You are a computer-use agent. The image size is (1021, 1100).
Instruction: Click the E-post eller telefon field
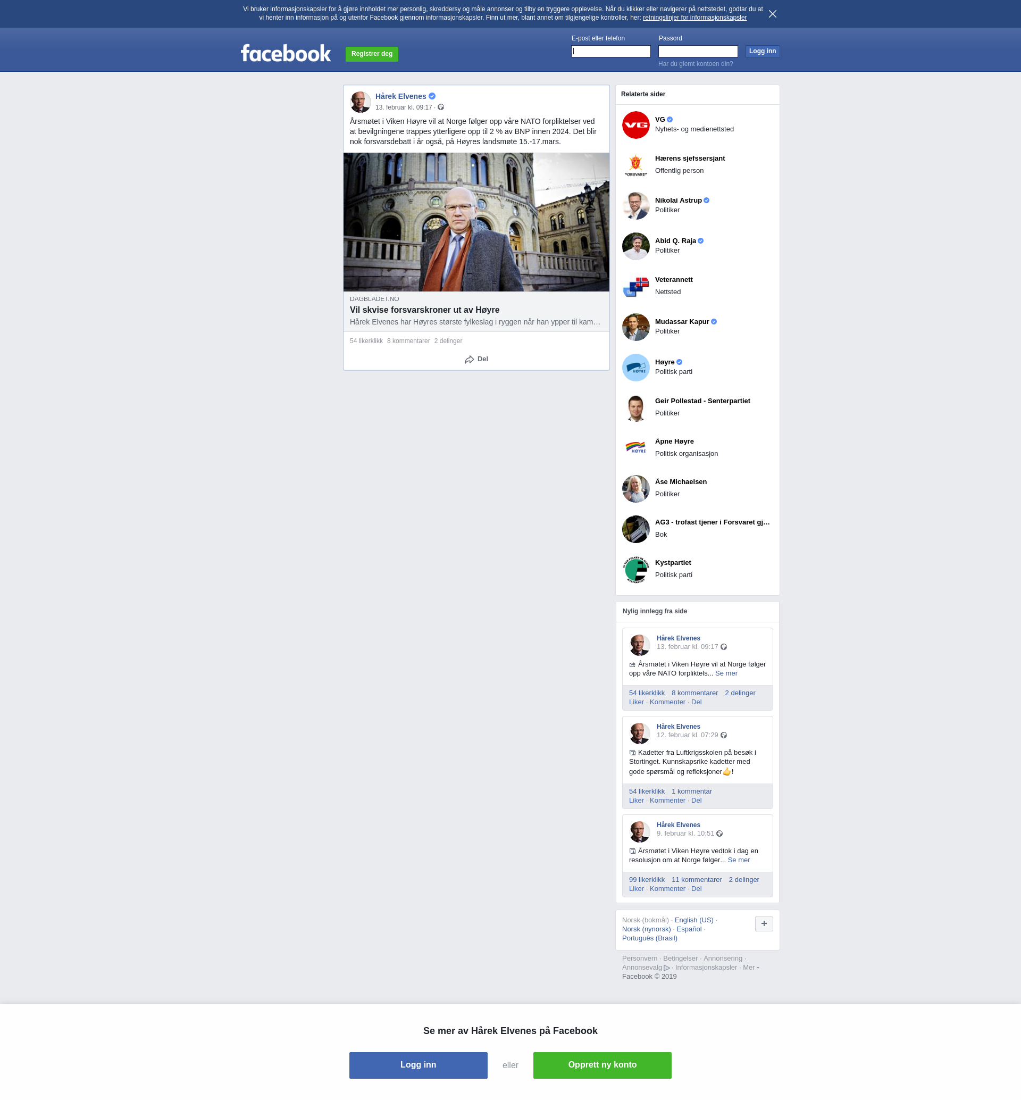(x=610, y=52)
